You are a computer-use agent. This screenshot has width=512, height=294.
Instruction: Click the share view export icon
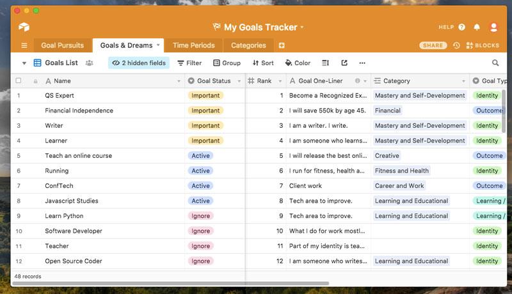[x=344, y=63]
